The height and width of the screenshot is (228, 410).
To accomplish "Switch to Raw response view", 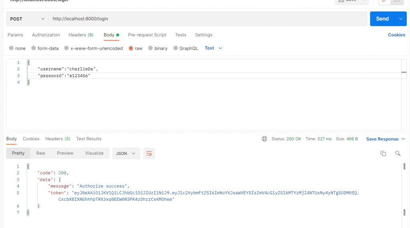I will point(40,153).
